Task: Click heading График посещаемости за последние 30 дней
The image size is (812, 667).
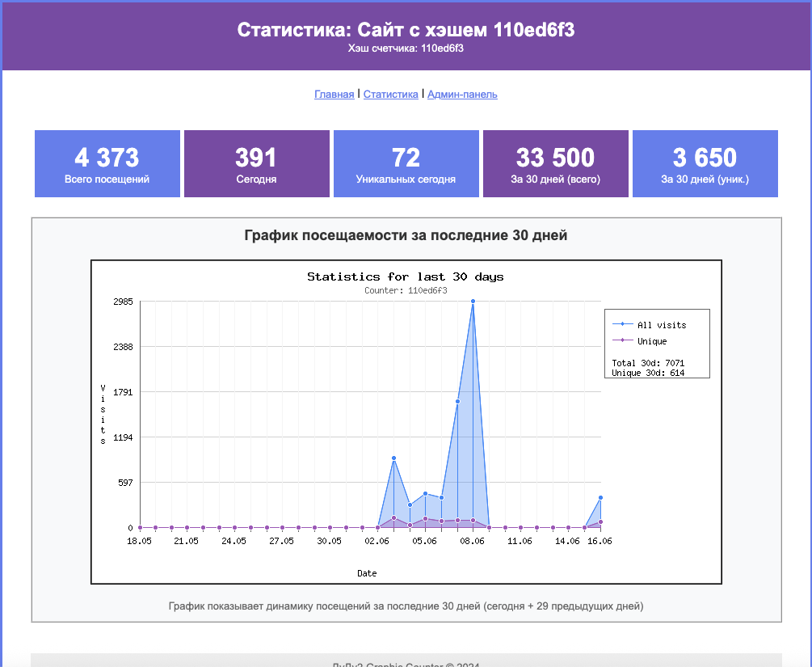Action: coord(406,235)
